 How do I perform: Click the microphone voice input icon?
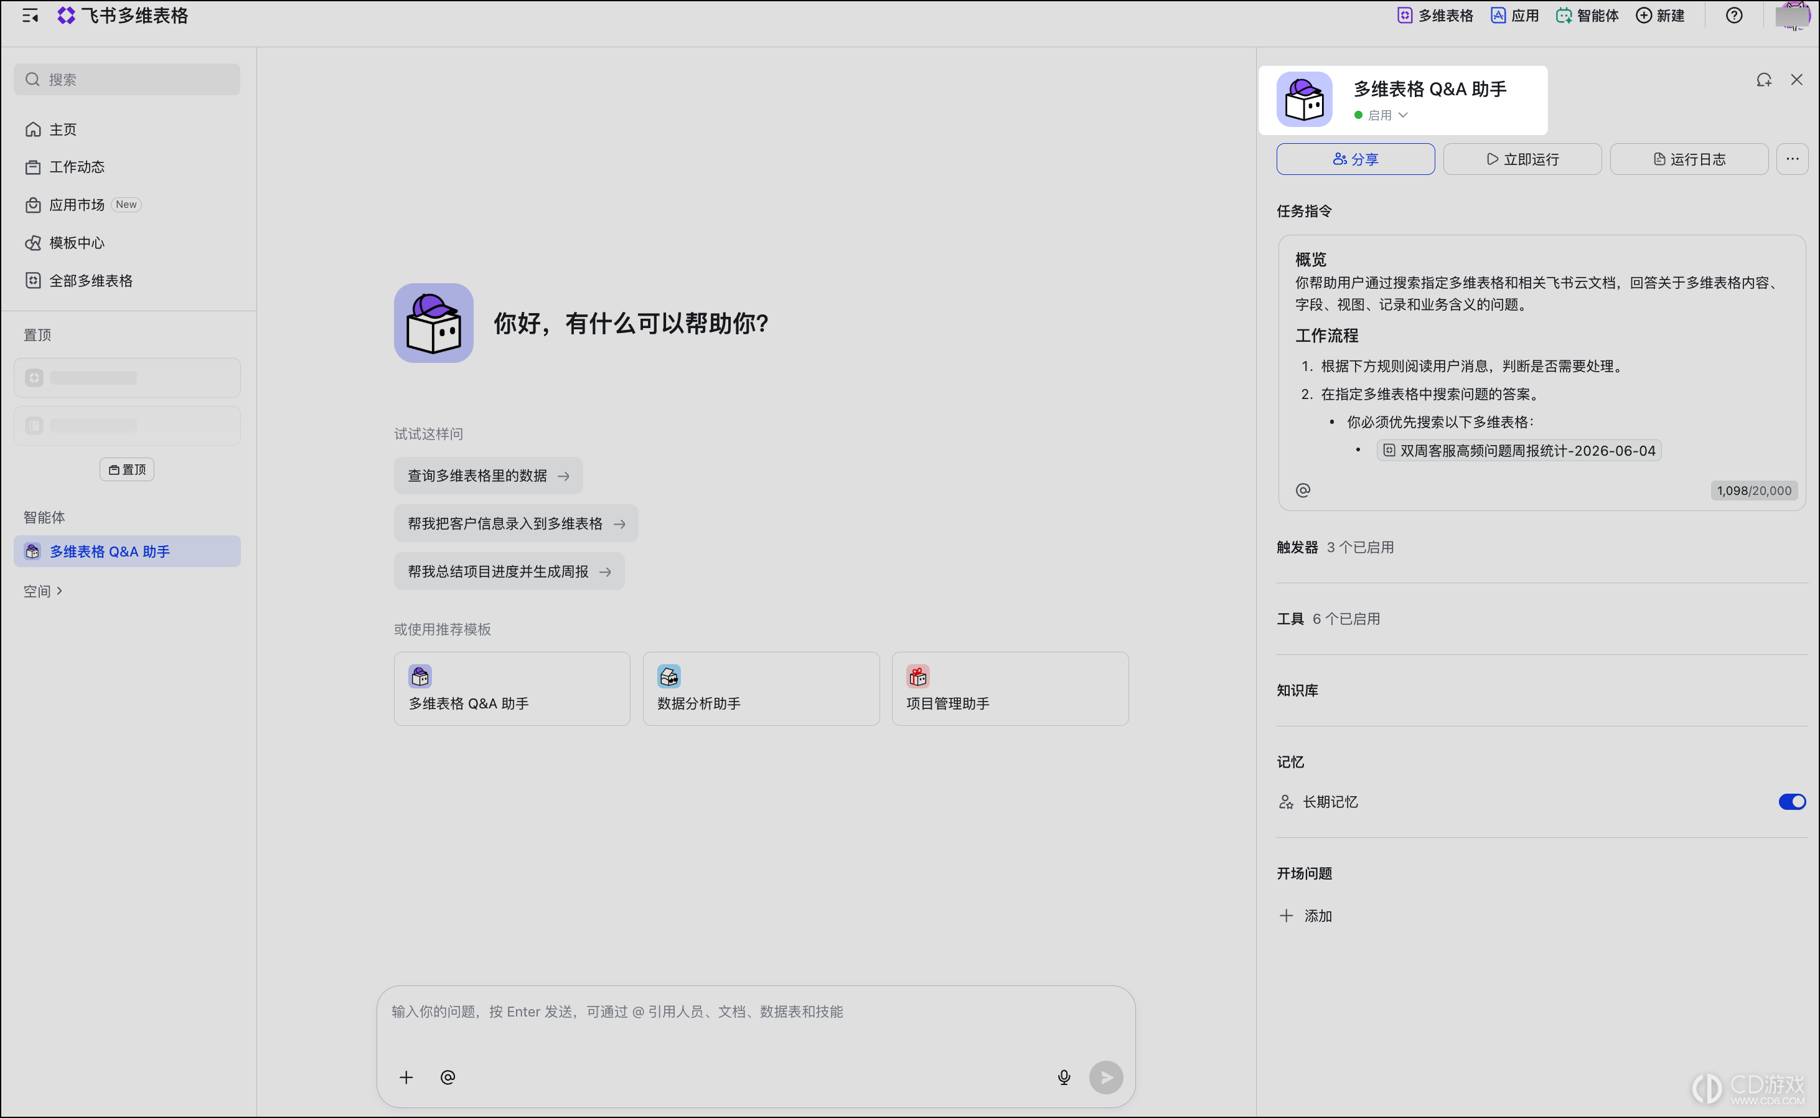[1064, 1078]
